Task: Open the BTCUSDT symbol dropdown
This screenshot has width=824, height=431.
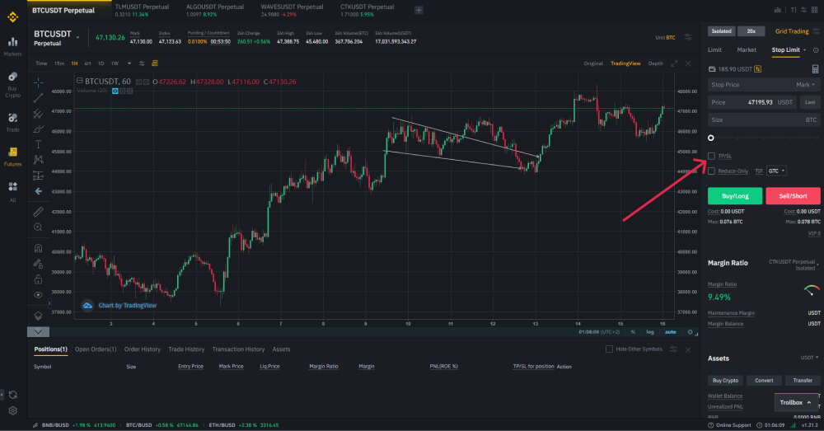Action: click(78, 37)
